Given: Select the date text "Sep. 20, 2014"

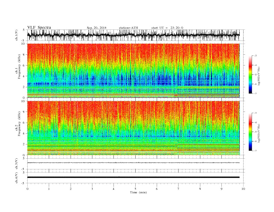Looking at the screenshot, I should pyautogui.click(x=97, y=28).
